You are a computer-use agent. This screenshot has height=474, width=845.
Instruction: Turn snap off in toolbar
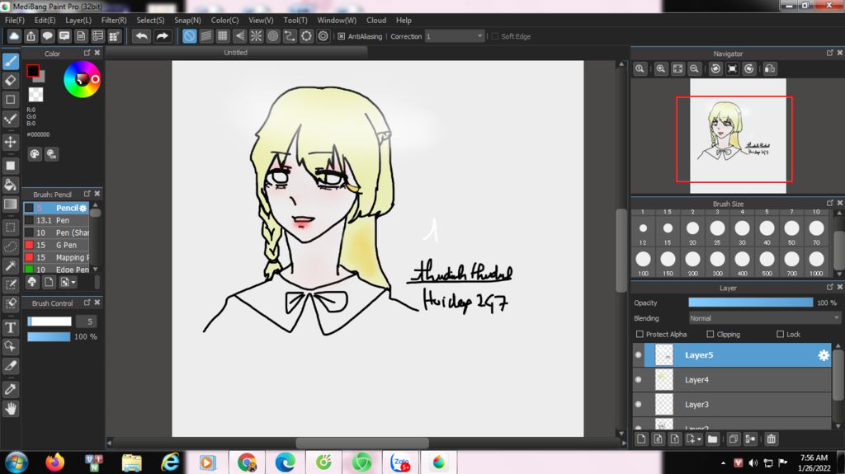189,36
